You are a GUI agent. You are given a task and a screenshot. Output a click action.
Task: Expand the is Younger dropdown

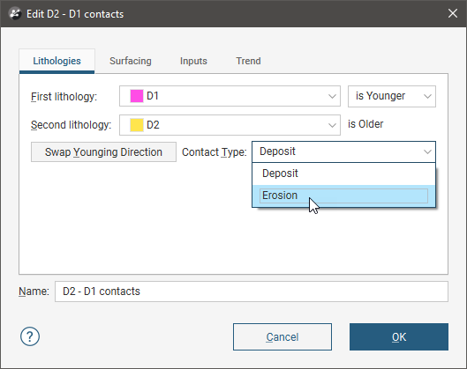[x=392, y=96]
